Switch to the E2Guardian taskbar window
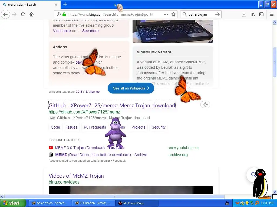The width and height of the screenshot is (277, 207). coord(94,203)
